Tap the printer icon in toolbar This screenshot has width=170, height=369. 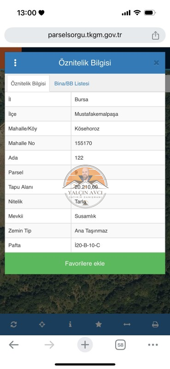pos(155,325)
